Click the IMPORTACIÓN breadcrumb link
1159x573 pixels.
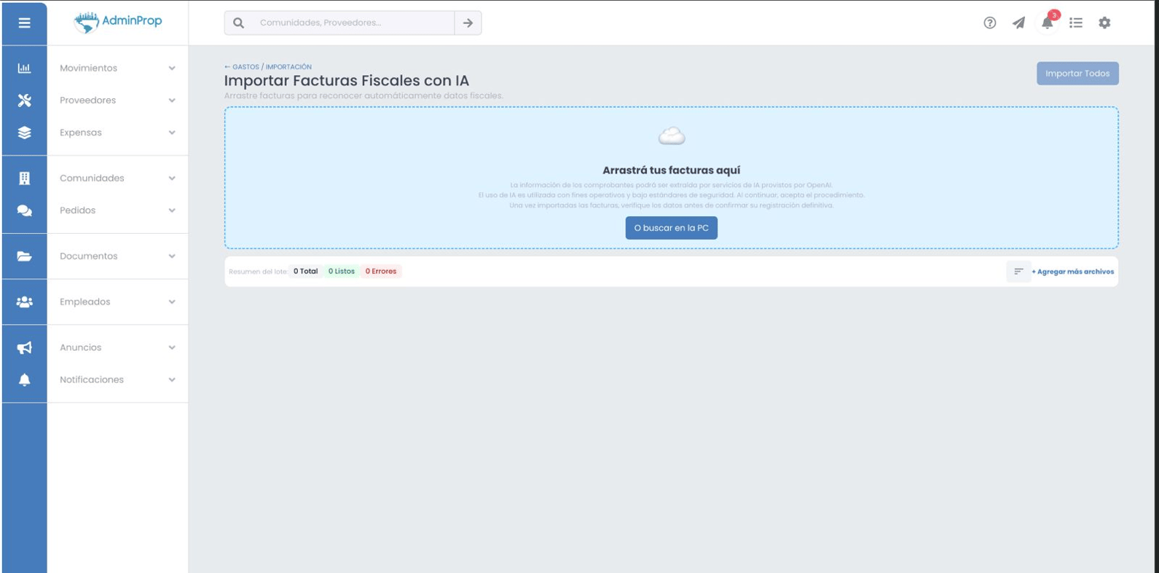288,67
